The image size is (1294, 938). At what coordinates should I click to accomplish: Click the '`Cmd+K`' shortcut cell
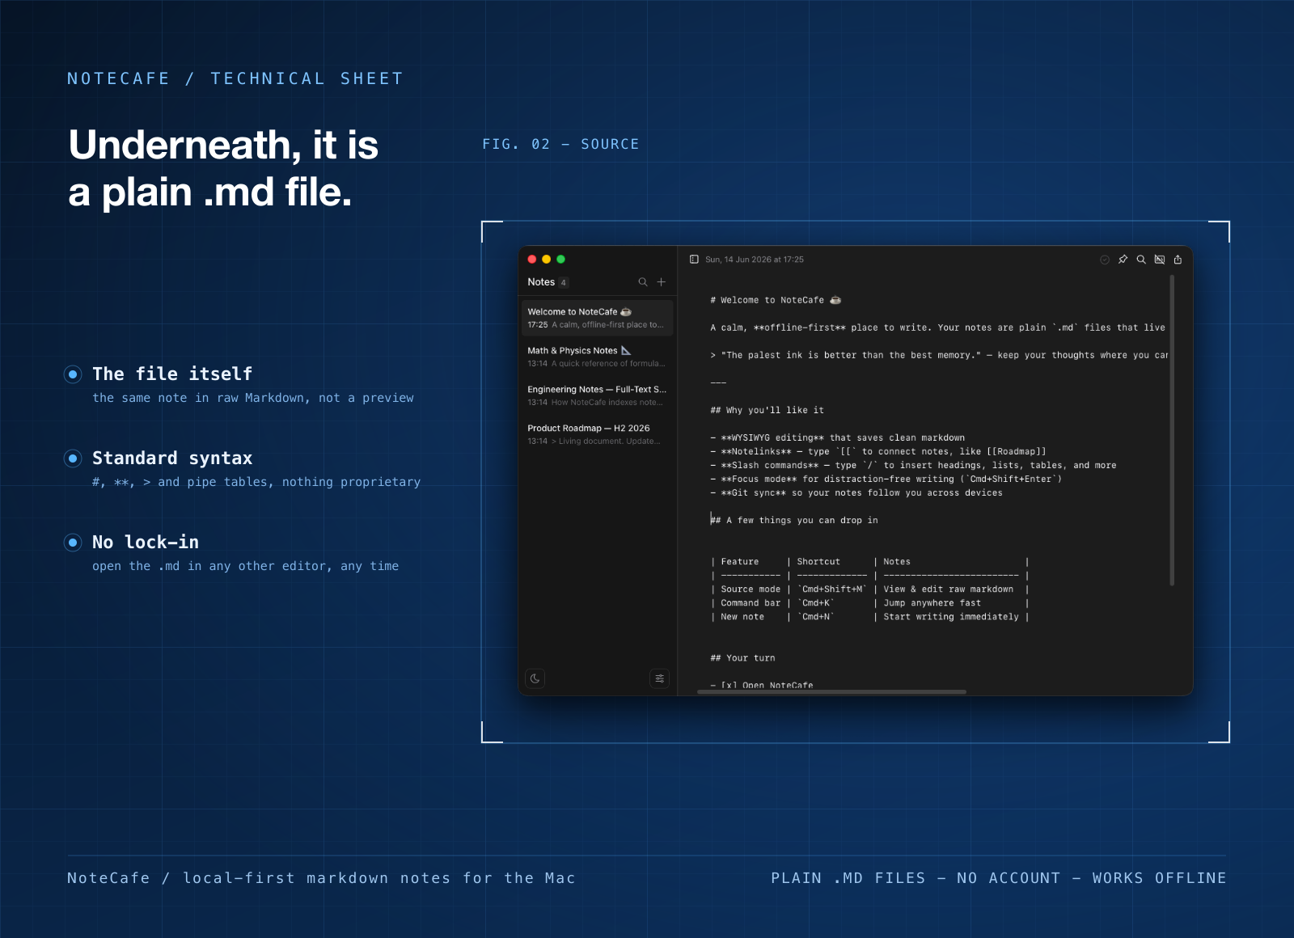pyautogui.click(x=815, y=603)
